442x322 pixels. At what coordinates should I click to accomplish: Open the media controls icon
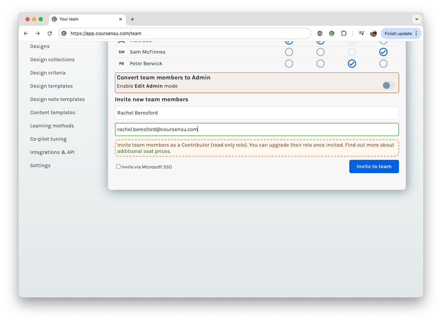coord(362,33)
